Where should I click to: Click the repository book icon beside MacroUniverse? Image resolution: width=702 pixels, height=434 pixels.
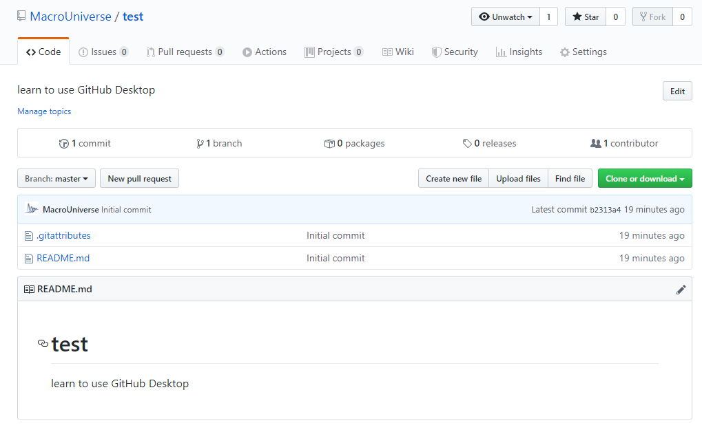(x=22, y=17)
